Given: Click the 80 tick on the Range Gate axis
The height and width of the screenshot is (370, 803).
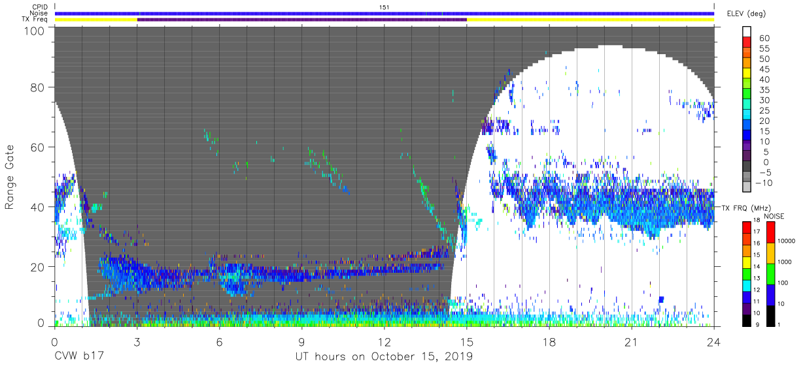Looking at the screenshot, I should tap(37, 87).
